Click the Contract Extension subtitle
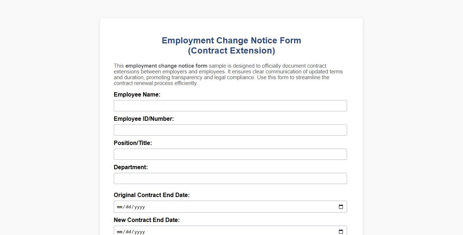Viewport: 463px width, 235px height. pyautogui.click(x=231, y=51)
